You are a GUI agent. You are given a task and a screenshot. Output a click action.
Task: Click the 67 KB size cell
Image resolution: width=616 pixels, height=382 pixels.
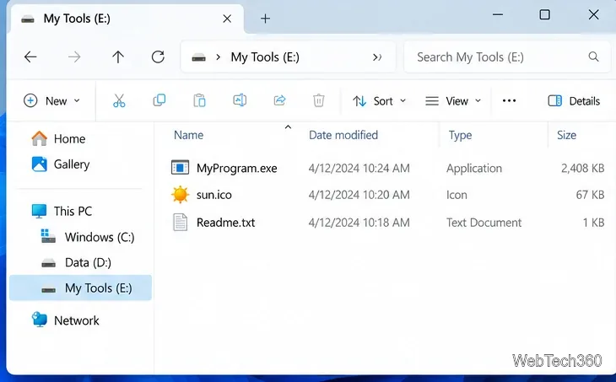coord(590,195)
